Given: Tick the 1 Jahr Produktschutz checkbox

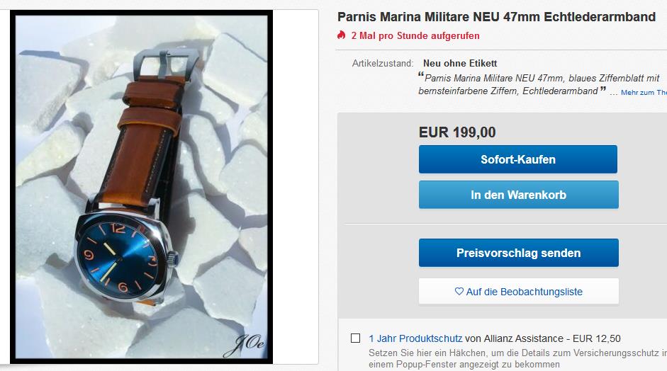Looking at the screenshot, I should (355, 338).
